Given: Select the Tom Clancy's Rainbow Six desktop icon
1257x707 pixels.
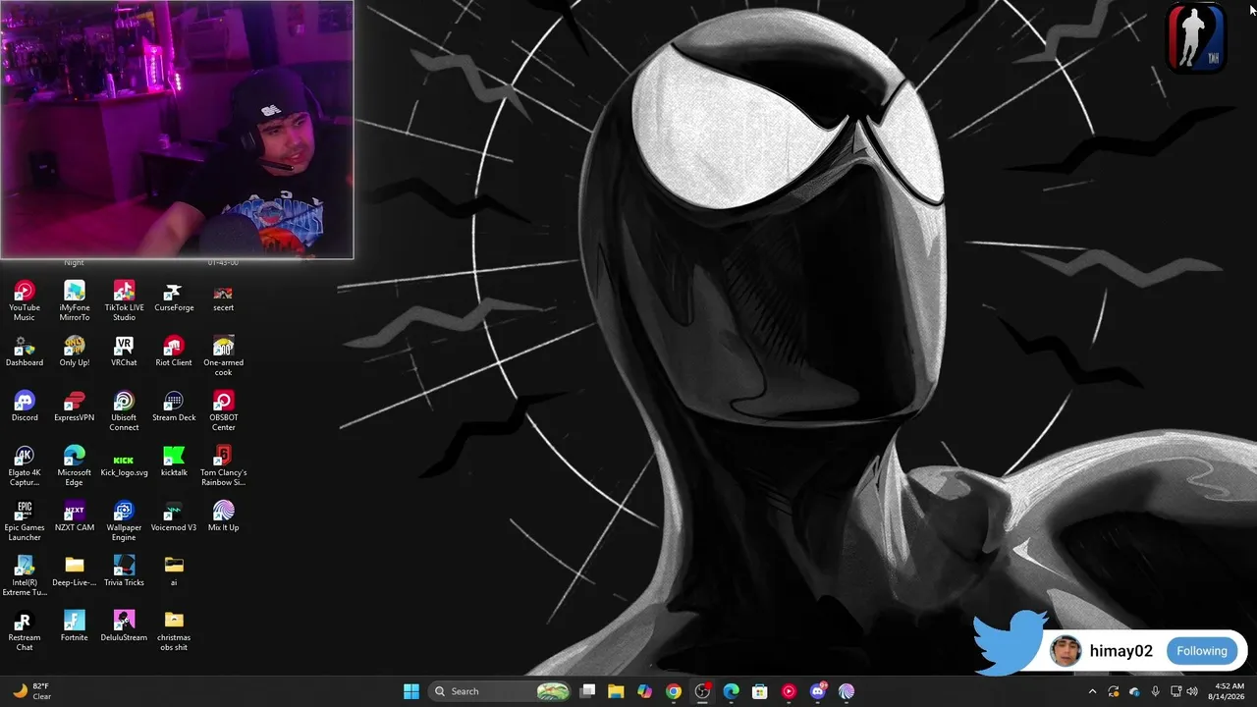Looking at the screenshot, I should [x=224, y=465].
